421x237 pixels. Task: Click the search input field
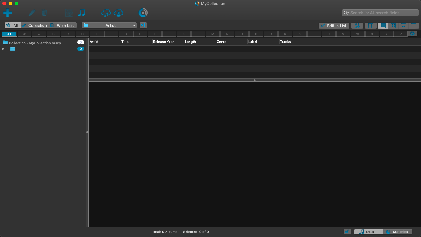tap(380, 13)
